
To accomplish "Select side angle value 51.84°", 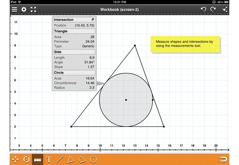I will [89, 62].
